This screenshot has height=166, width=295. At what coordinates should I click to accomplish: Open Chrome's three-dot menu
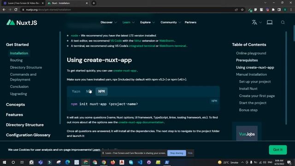(x=291, y=10)
